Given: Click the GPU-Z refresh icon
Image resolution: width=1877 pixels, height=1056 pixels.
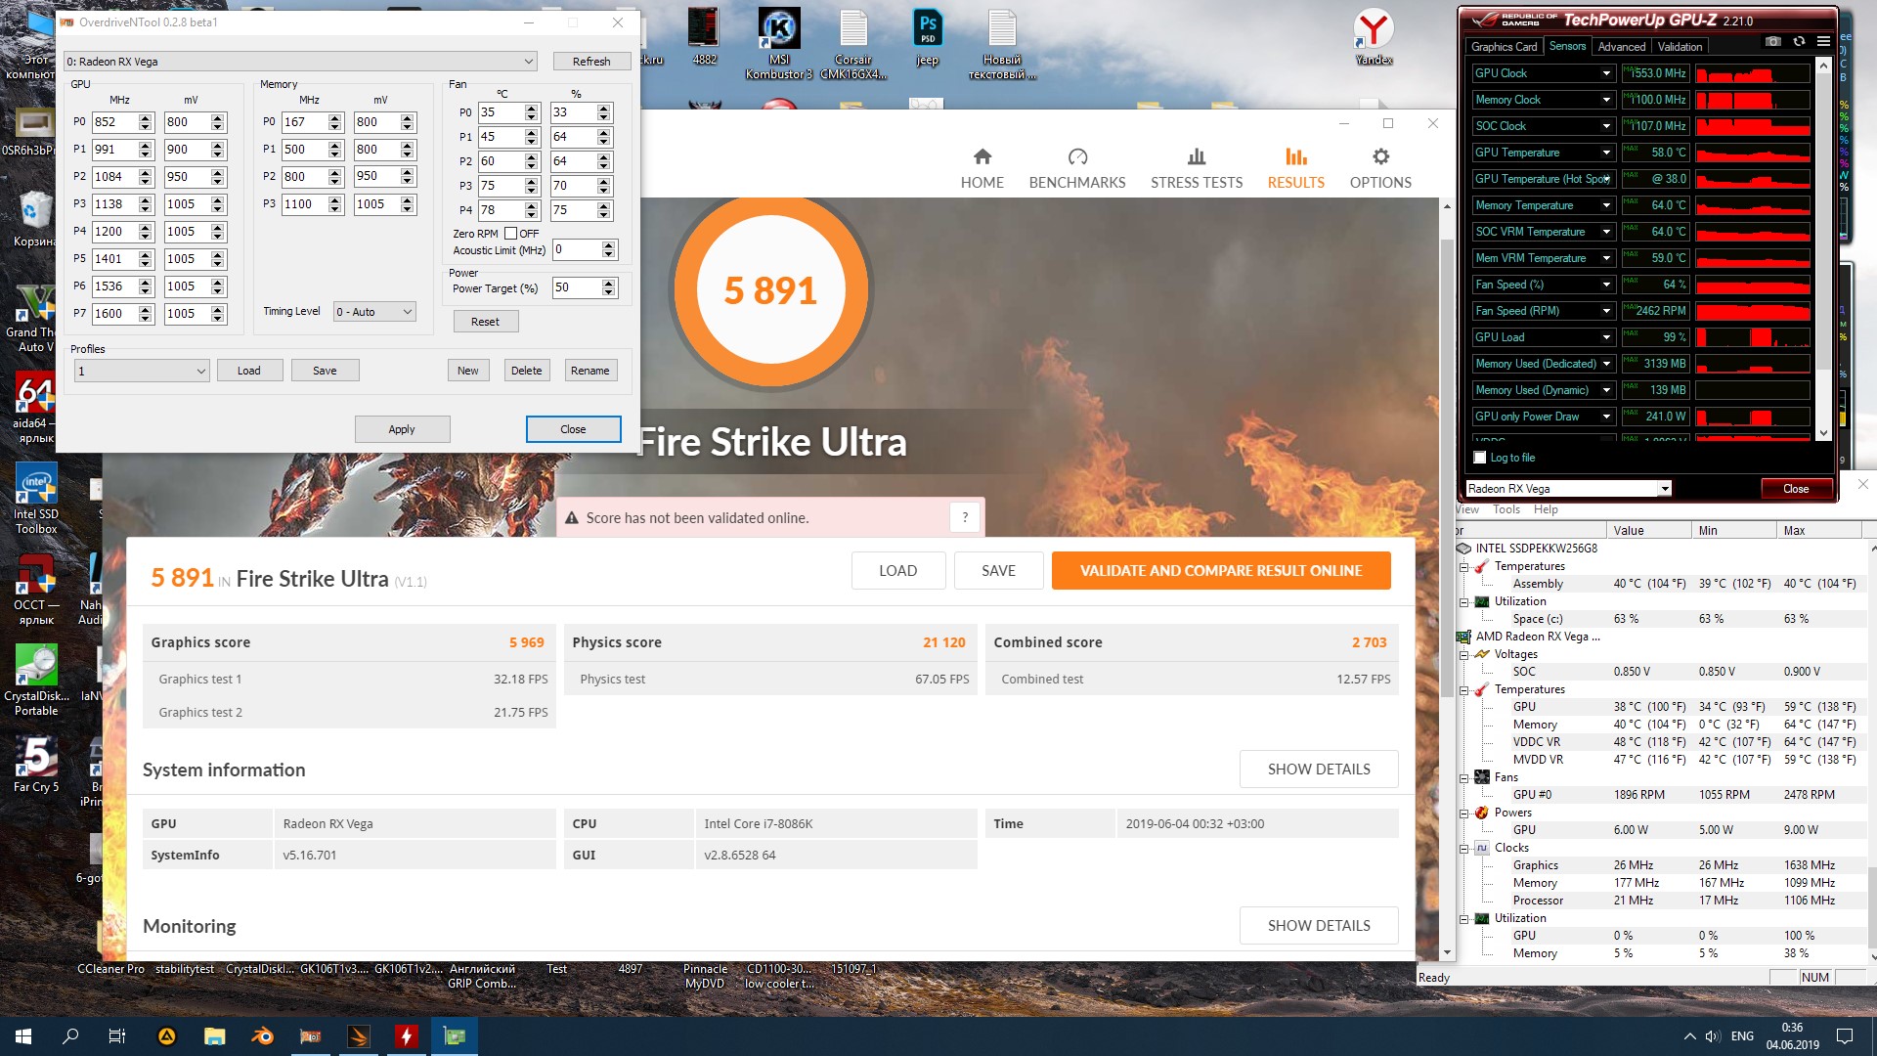Looking at the screenshot, I should tap(1799, 42).
